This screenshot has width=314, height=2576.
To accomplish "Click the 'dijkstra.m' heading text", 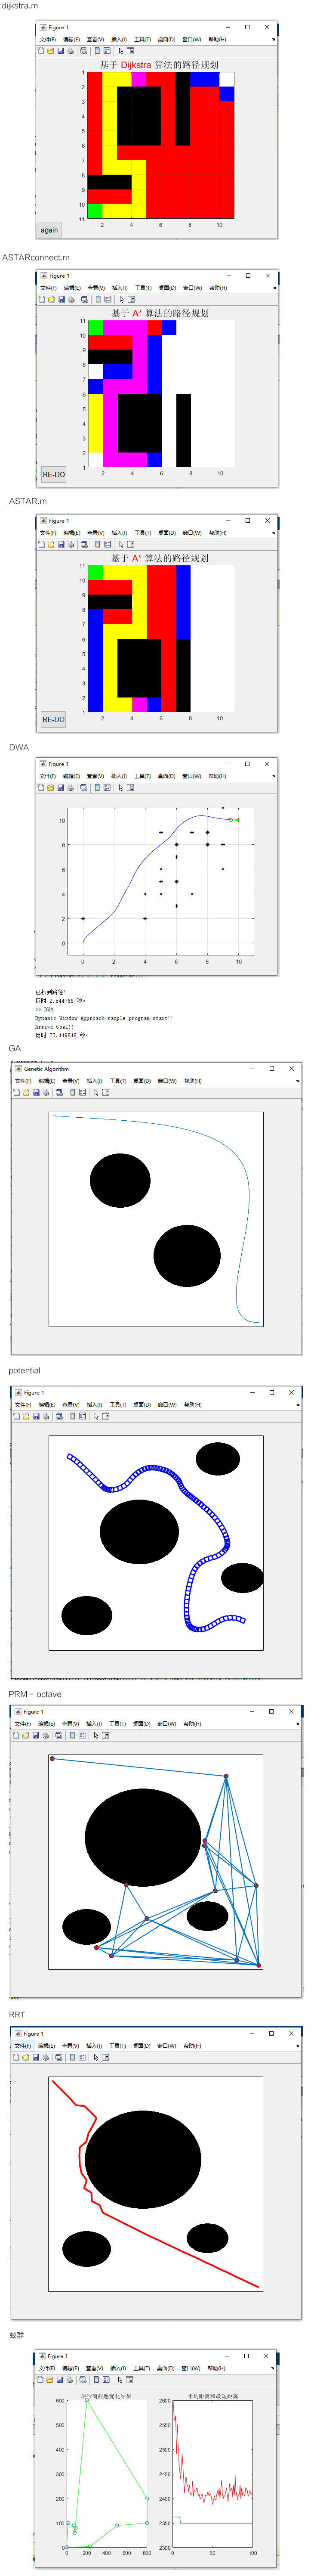I will click(x=19, y=6).
